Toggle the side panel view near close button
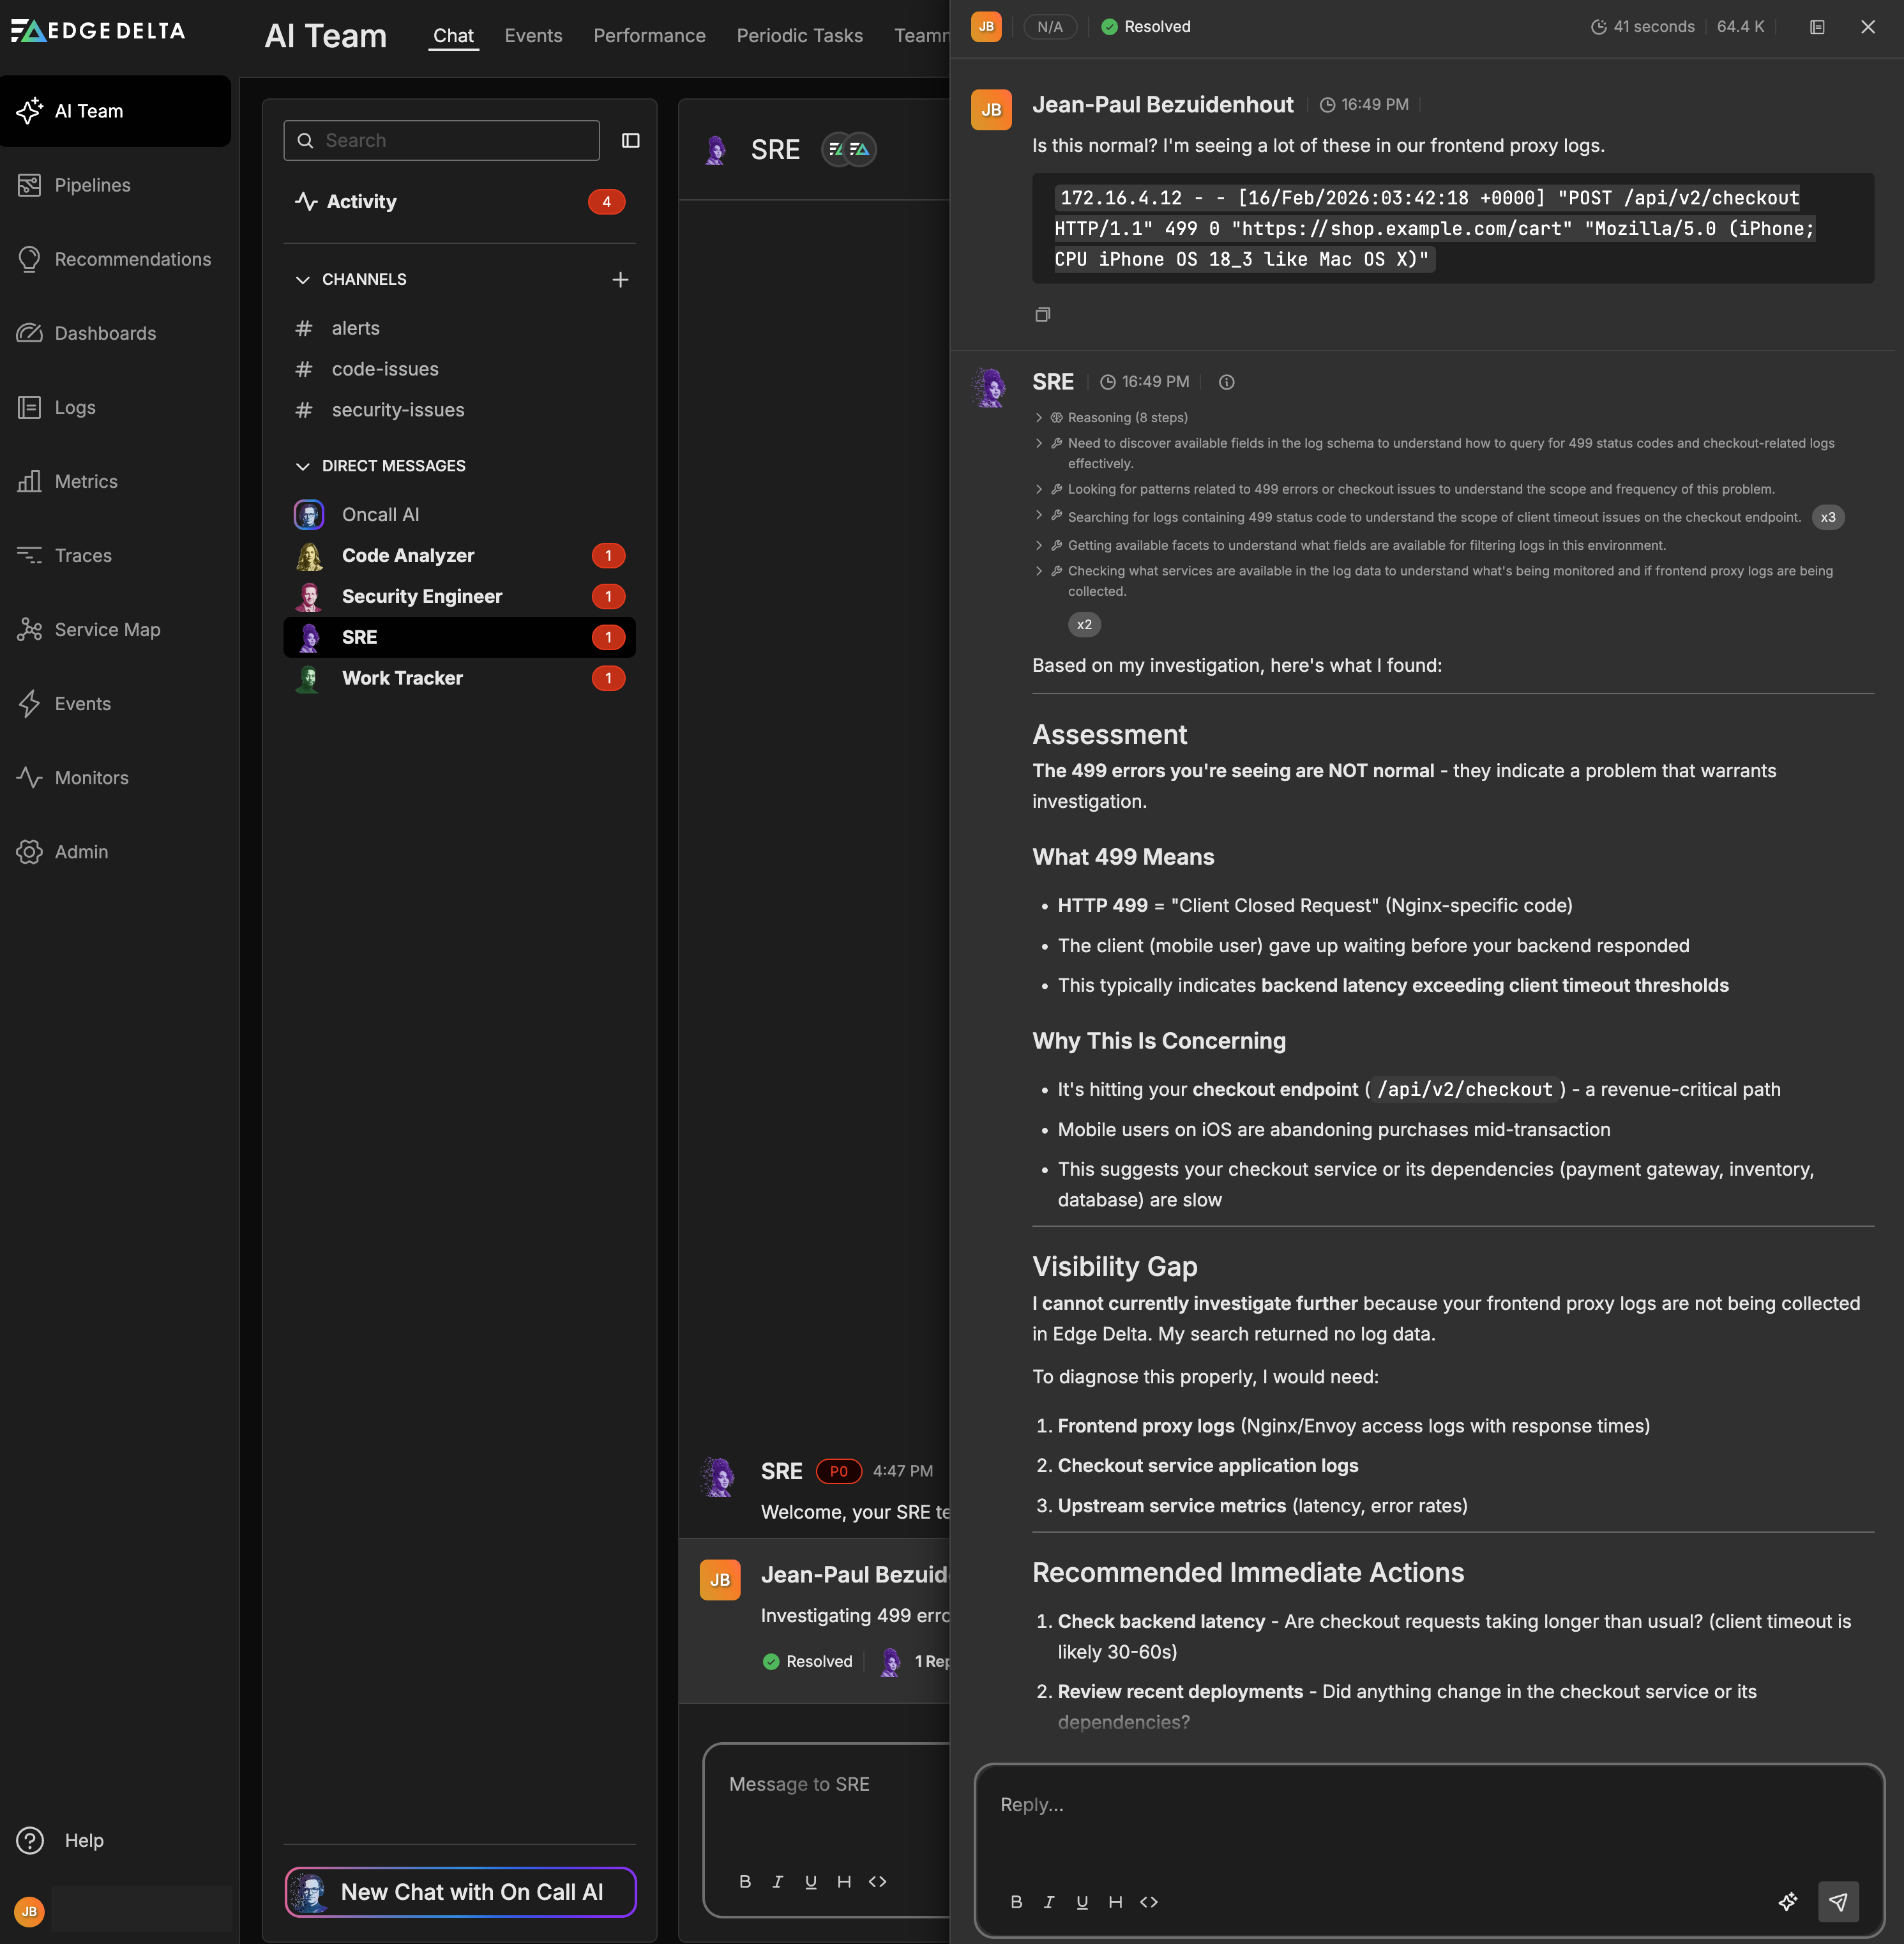1904x1944 pixels. point(1817,26)
